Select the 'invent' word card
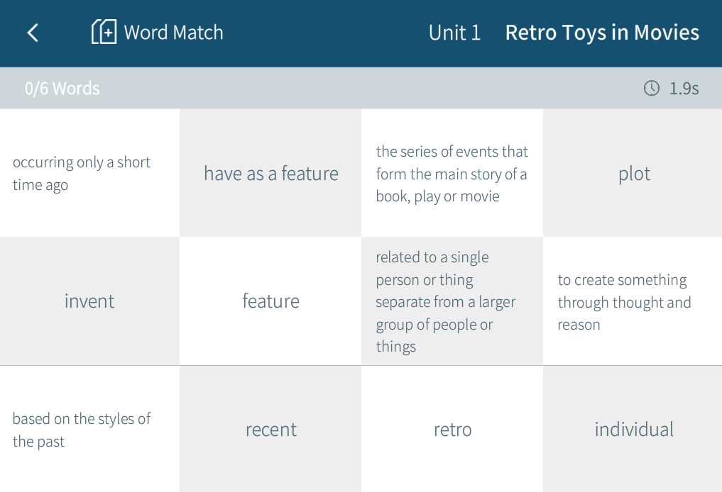 pos(89,301)
